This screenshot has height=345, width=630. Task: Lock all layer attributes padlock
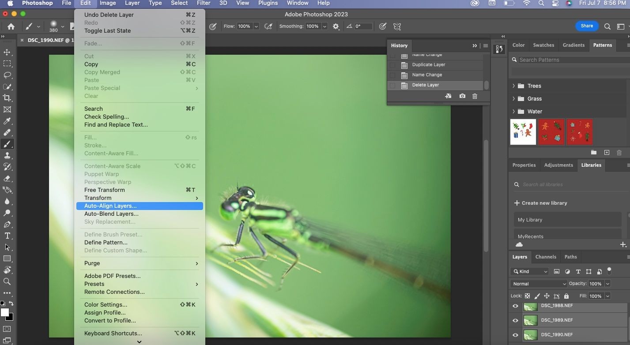566,296
